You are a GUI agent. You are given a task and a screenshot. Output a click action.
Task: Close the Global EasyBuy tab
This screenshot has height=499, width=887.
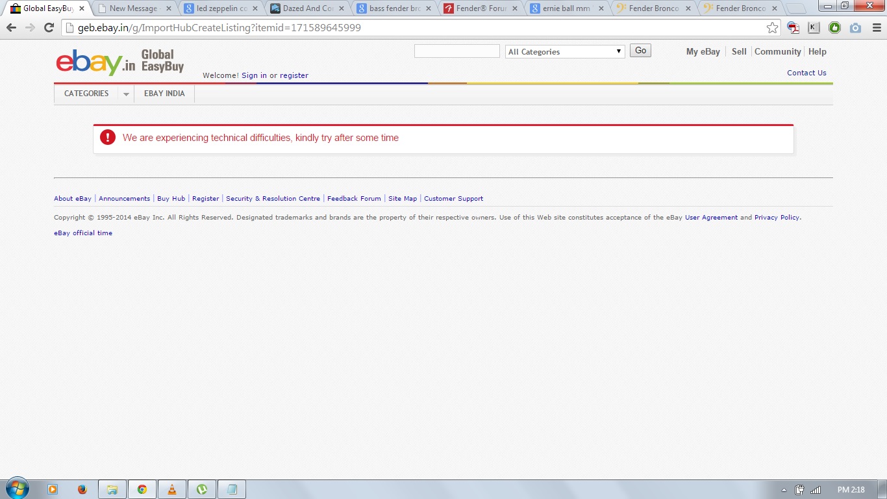82,8
